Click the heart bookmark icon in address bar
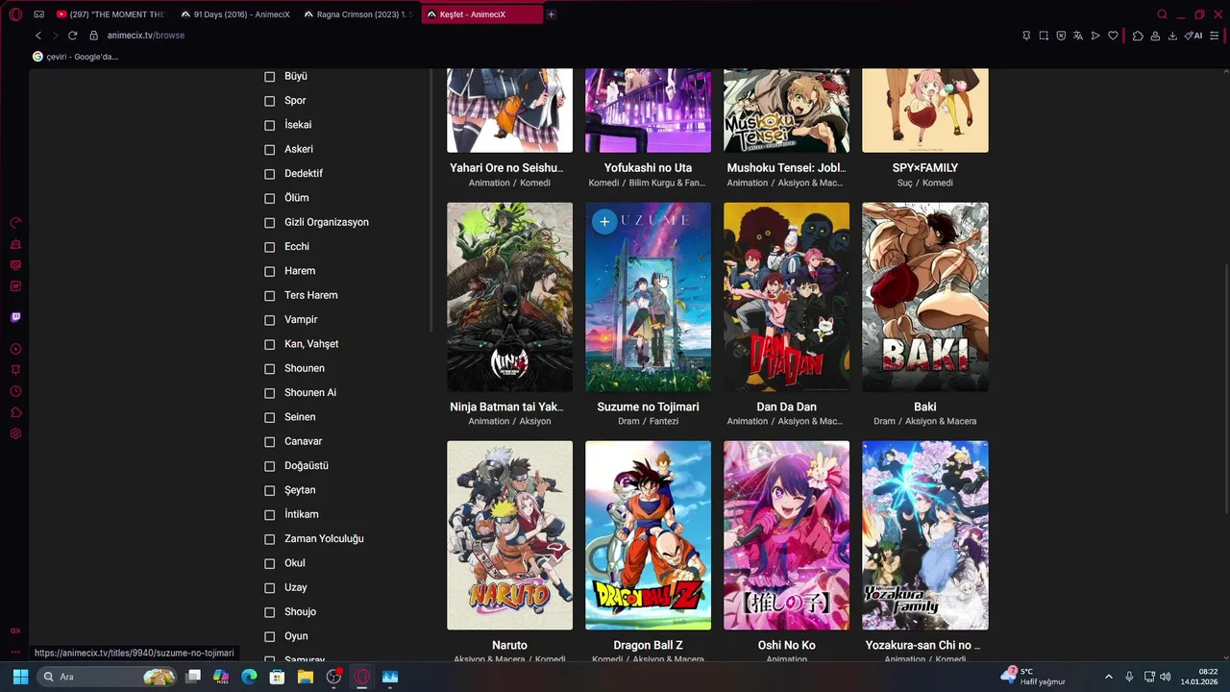This screenshot has width=1230, height=692. (x=1113, y=36)
